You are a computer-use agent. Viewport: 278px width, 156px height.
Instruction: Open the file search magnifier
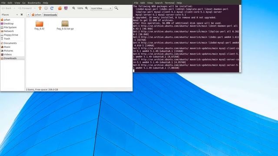pos(116,8)
